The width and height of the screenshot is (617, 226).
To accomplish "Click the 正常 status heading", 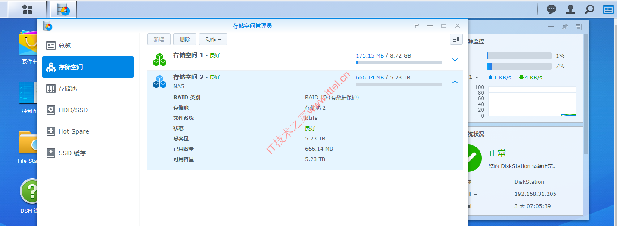I will point(497,153).
